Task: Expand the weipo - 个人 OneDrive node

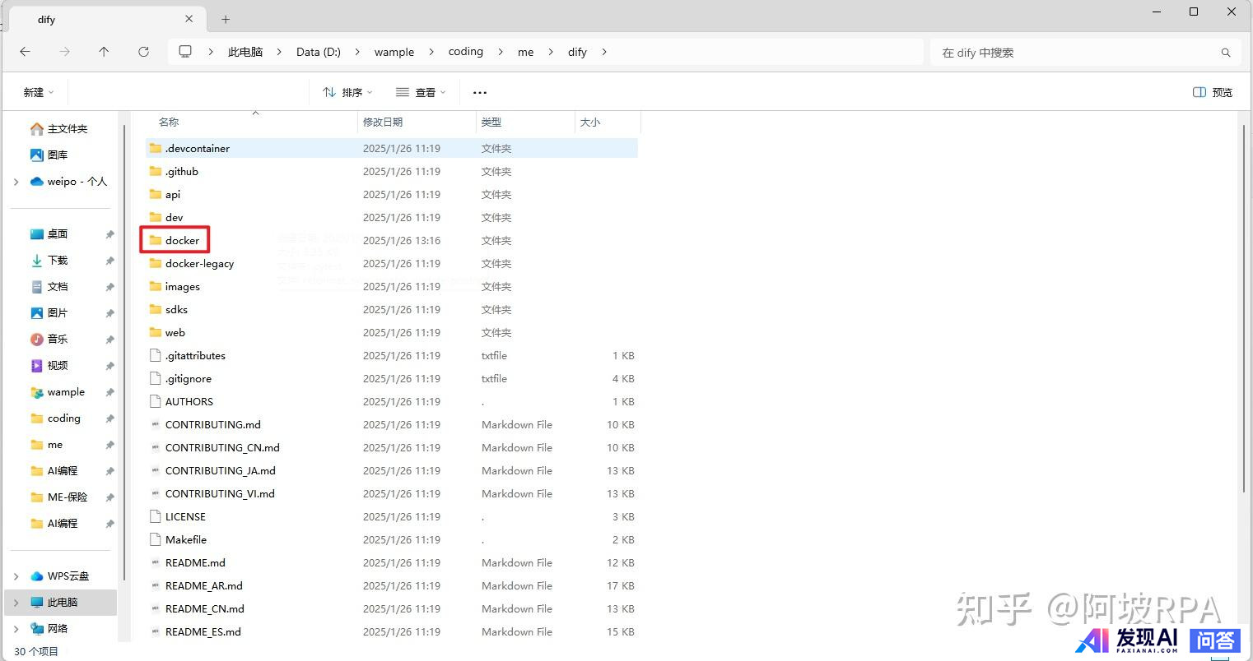Action: click(x=16, y=182)
